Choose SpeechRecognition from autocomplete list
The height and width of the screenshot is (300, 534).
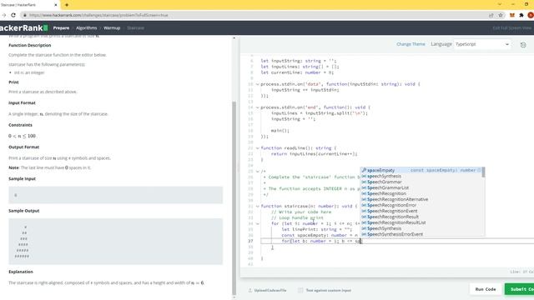(421, 193)
